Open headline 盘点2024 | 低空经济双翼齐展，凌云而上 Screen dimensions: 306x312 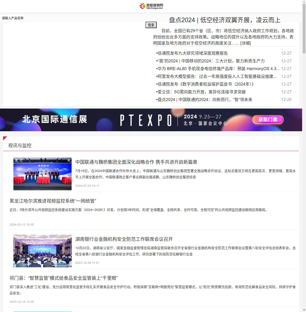(224, 20)
